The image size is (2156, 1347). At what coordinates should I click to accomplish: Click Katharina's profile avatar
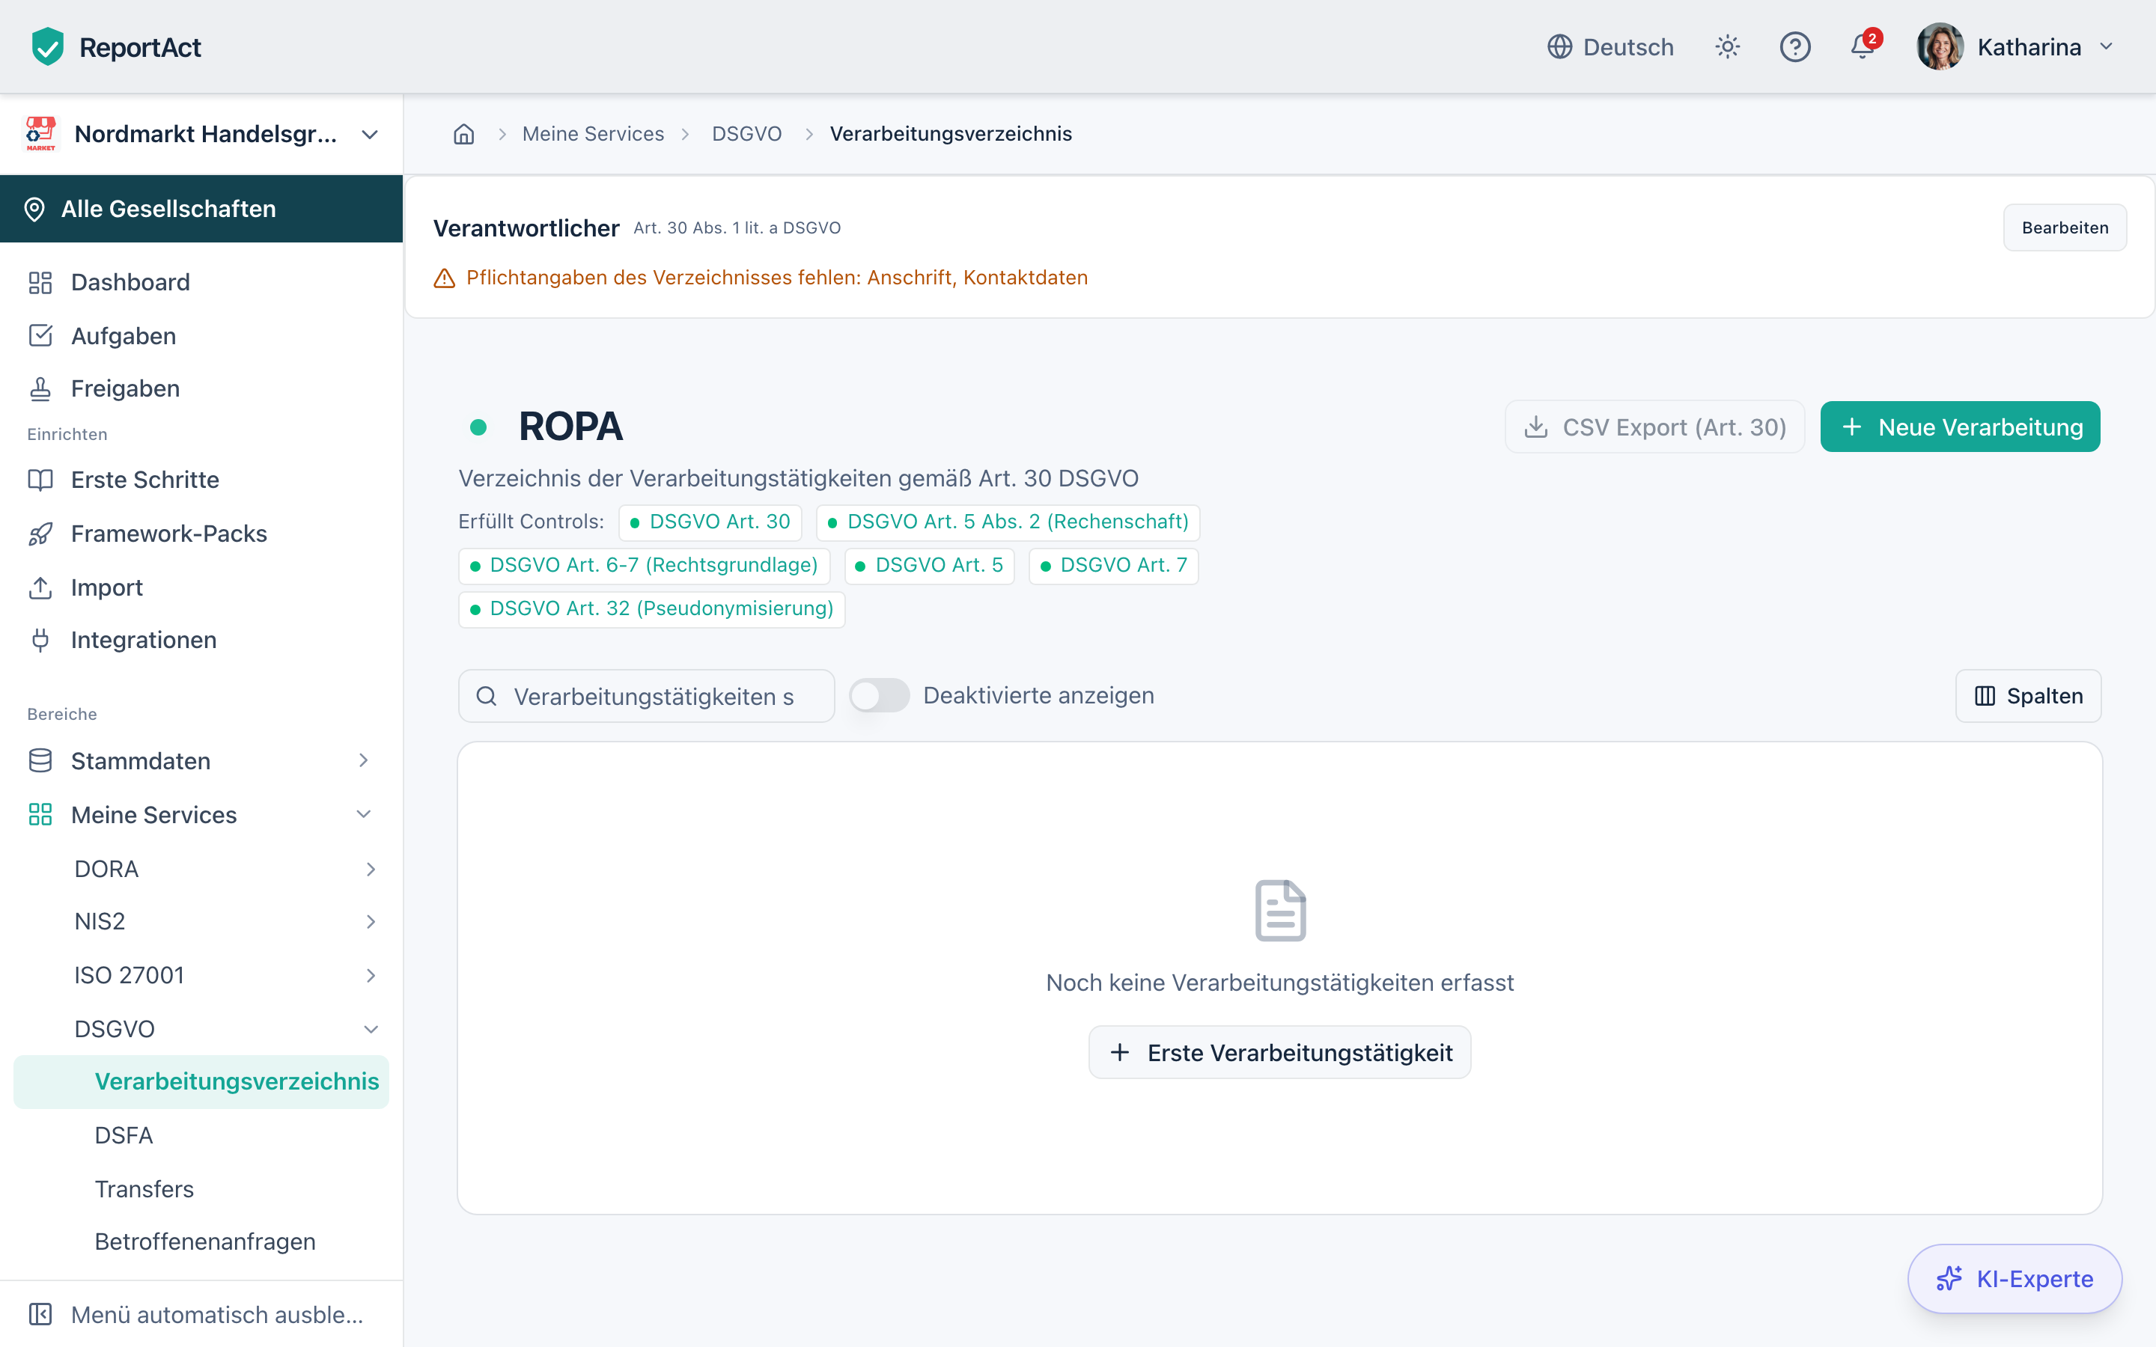click(1940, 46)
